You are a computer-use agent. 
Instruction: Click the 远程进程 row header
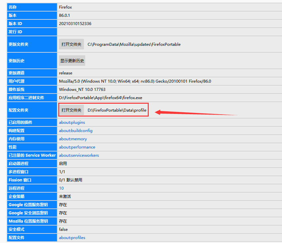click(x=32, y=188)
